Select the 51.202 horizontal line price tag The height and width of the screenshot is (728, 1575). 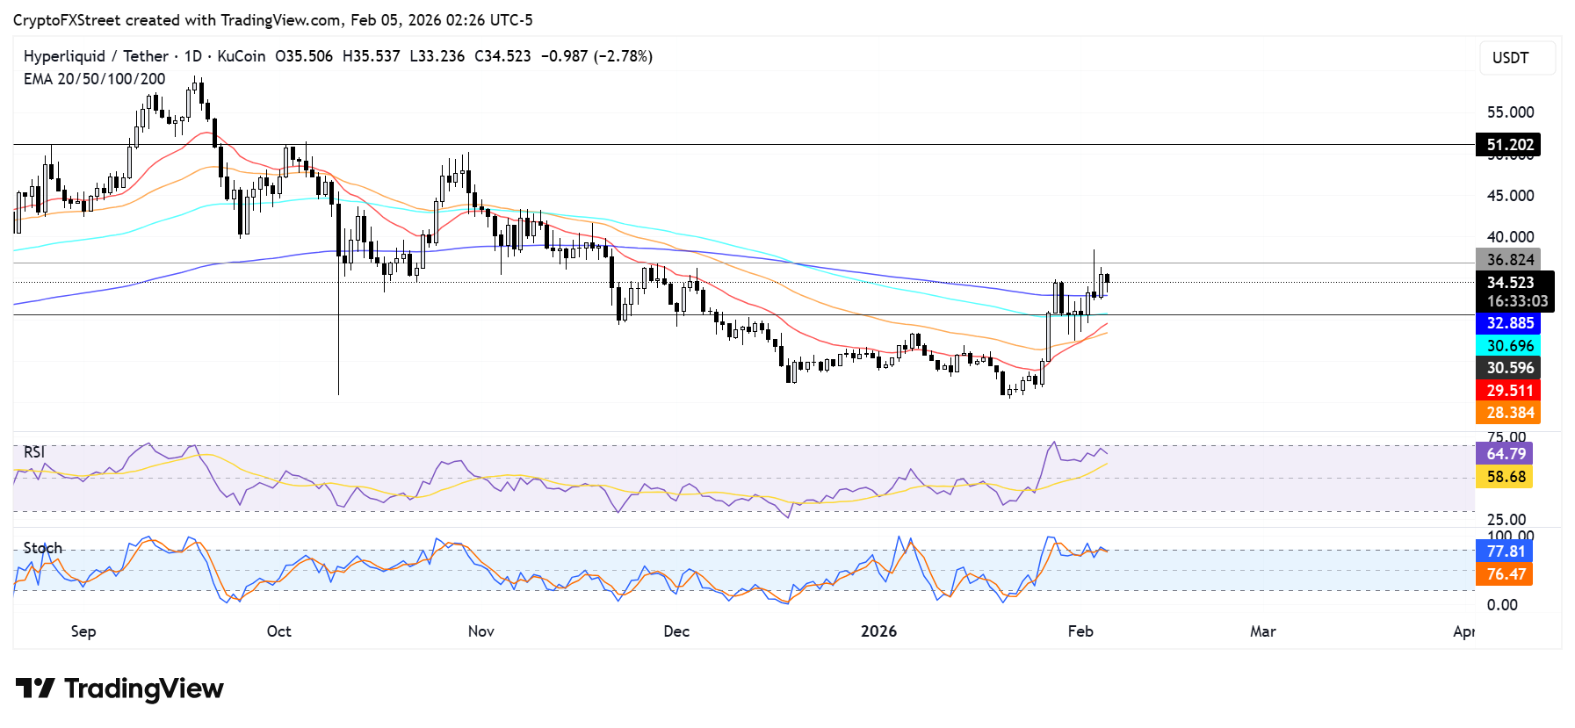[x=1508, y=145]
